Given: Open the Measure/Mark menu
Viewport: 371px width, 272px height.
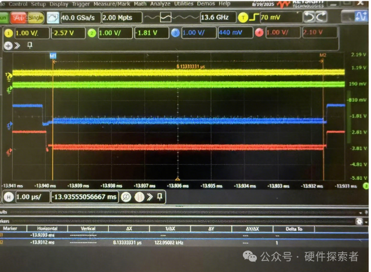Looking at the screenshot, I should click(112, 4).
